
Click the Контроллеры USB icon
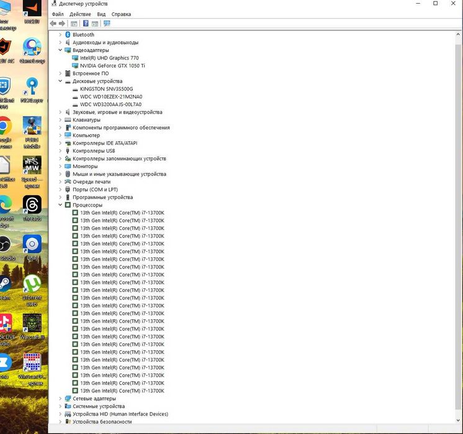68,151
